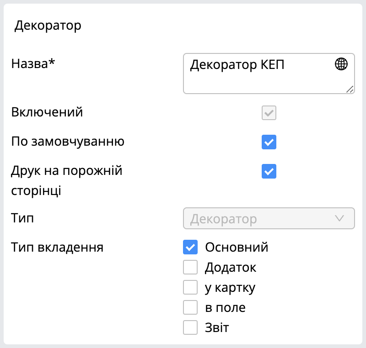This screenshot has width=366, height=348.
Task: Open the Тип Декоратор dropdown
Action: coord(269,218)
